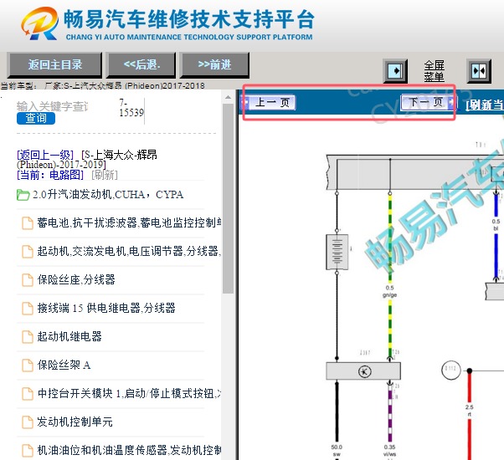The height and width of the screenshot is (460, 504).
Task: Open 接线端 15 供电继电器 entry
Action: click(106, 308)
